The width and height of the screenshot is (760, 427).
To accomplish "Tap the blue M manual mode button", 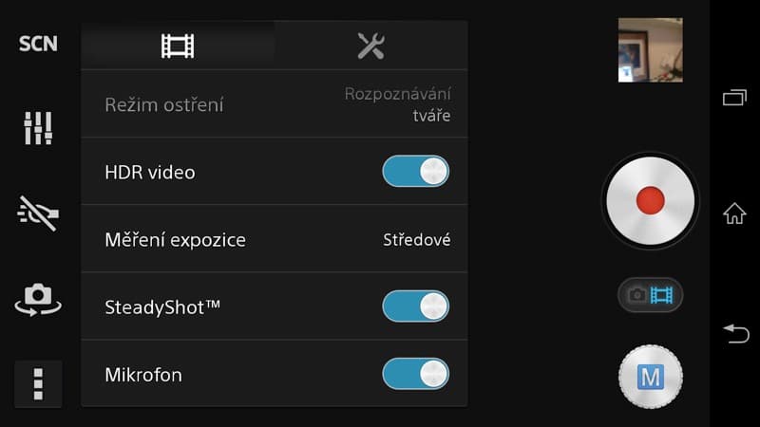I will coord(651,377).
